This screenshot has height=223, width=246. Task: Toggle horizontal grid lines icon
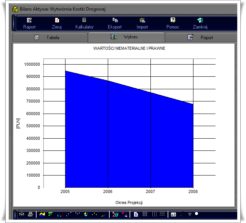pos(163,215)
